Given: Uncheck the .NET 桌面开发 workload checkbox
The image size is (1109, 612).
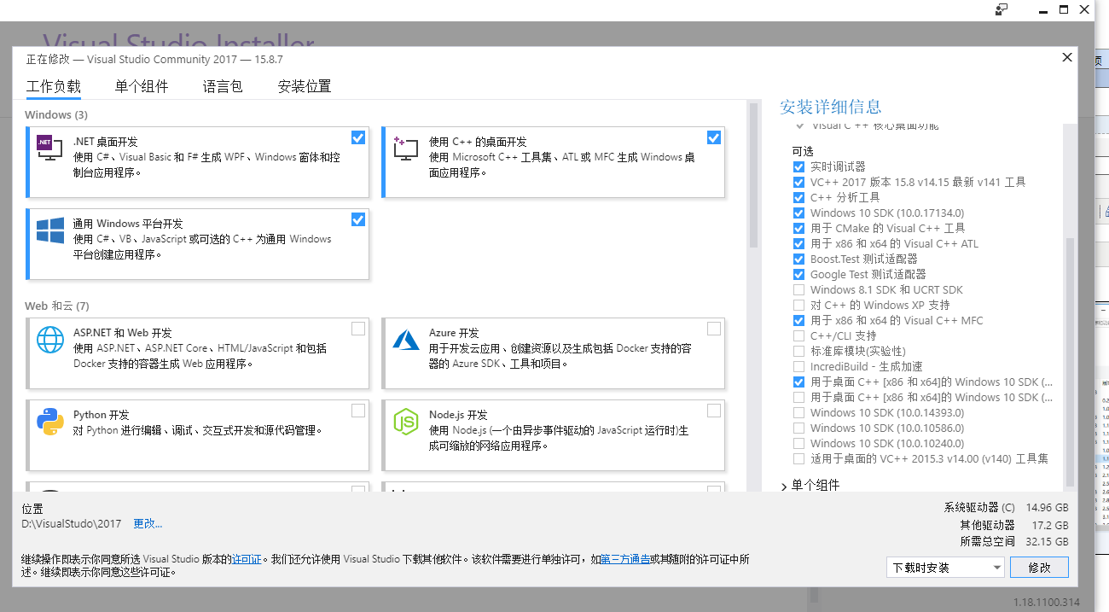Looking at the screenshot, I should click(358, 137).
